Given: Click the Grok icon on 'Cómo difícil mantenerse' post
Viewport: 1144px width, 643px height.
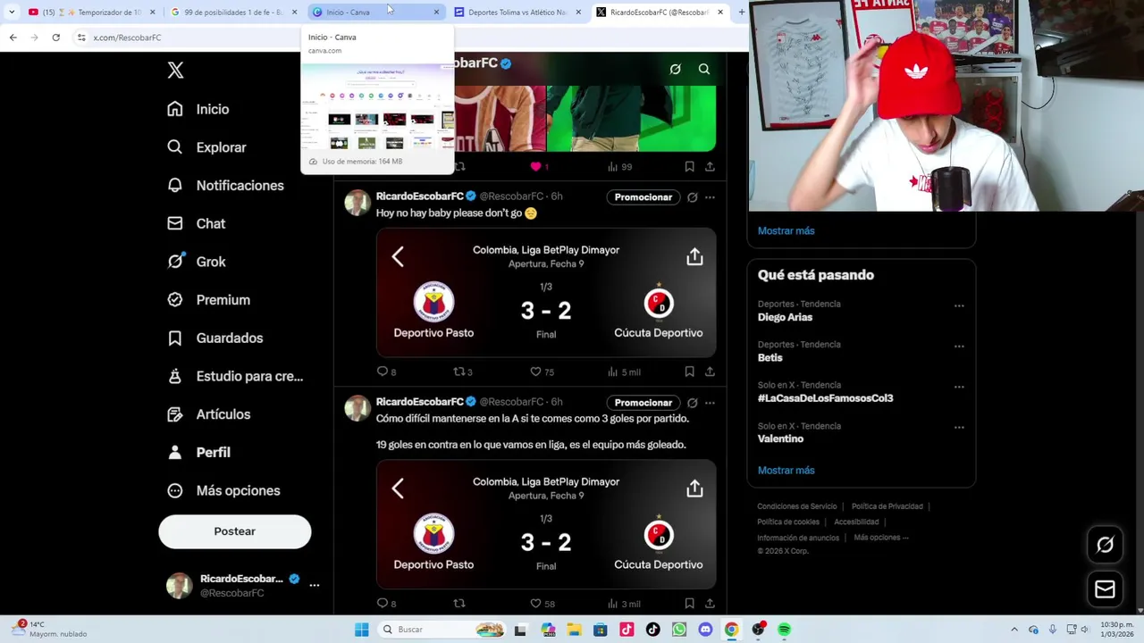Looking at the screenshot, I should 692,403.
